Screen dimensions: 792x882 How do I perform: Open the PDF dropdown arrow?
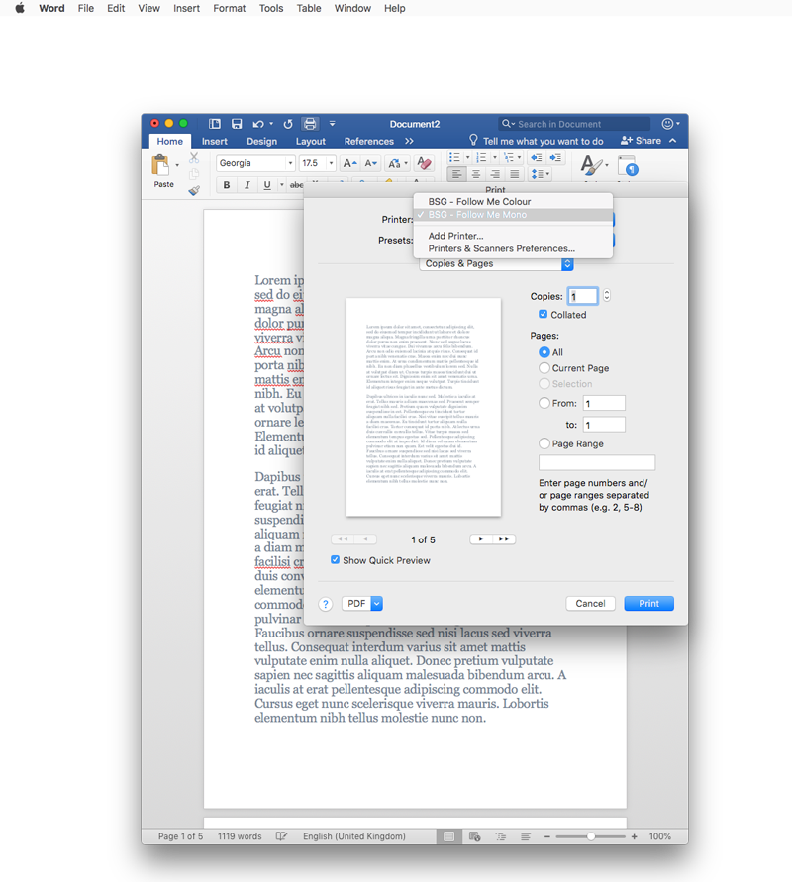tap(377, 604)
